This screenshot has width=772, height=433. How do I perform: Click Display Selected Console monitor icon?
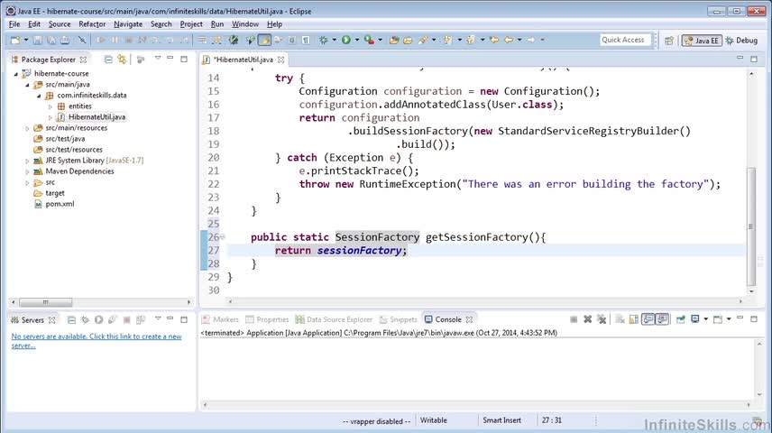tap(695, 319)
